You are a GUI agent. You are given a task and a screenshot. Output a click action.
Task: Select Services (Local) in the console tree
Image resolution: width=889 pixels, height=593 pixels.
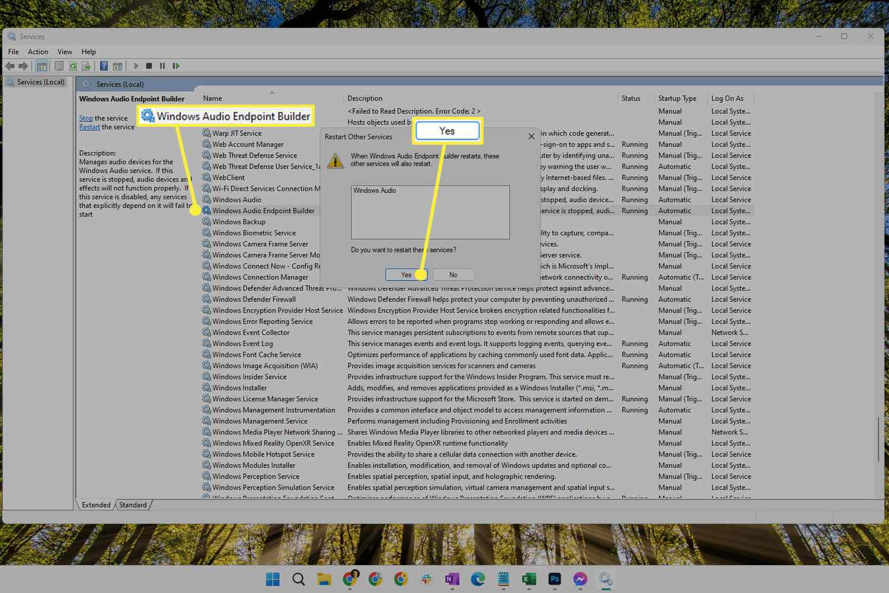[x=40, y=82]
